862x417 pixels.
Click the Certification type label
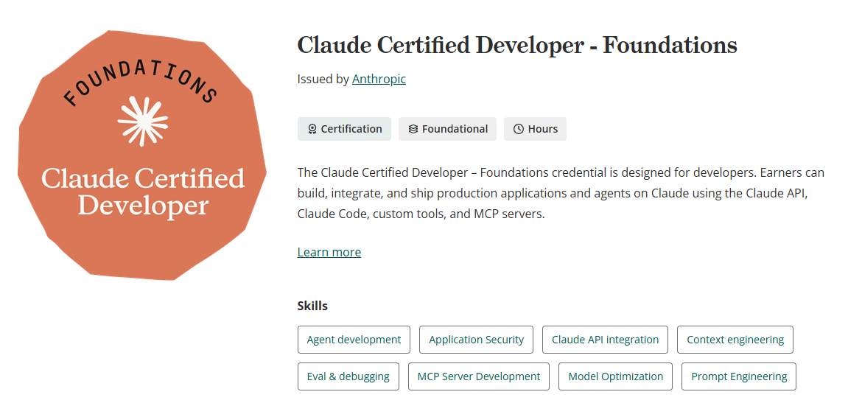click(x=351, y=129)
